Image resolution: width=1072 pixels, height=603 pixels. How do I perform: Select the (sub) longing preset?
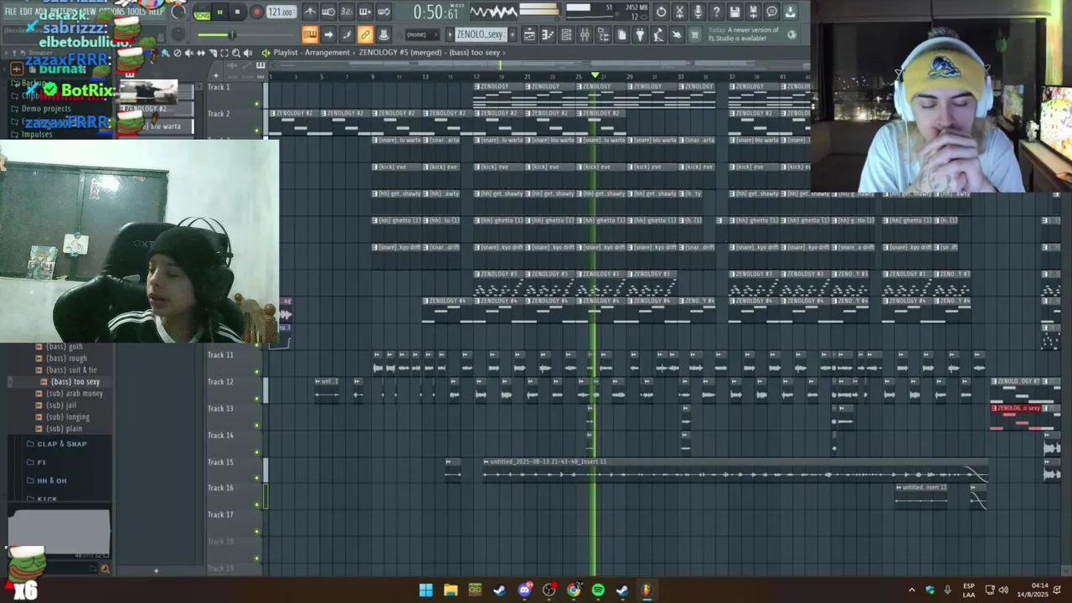(x=68, y=417)
